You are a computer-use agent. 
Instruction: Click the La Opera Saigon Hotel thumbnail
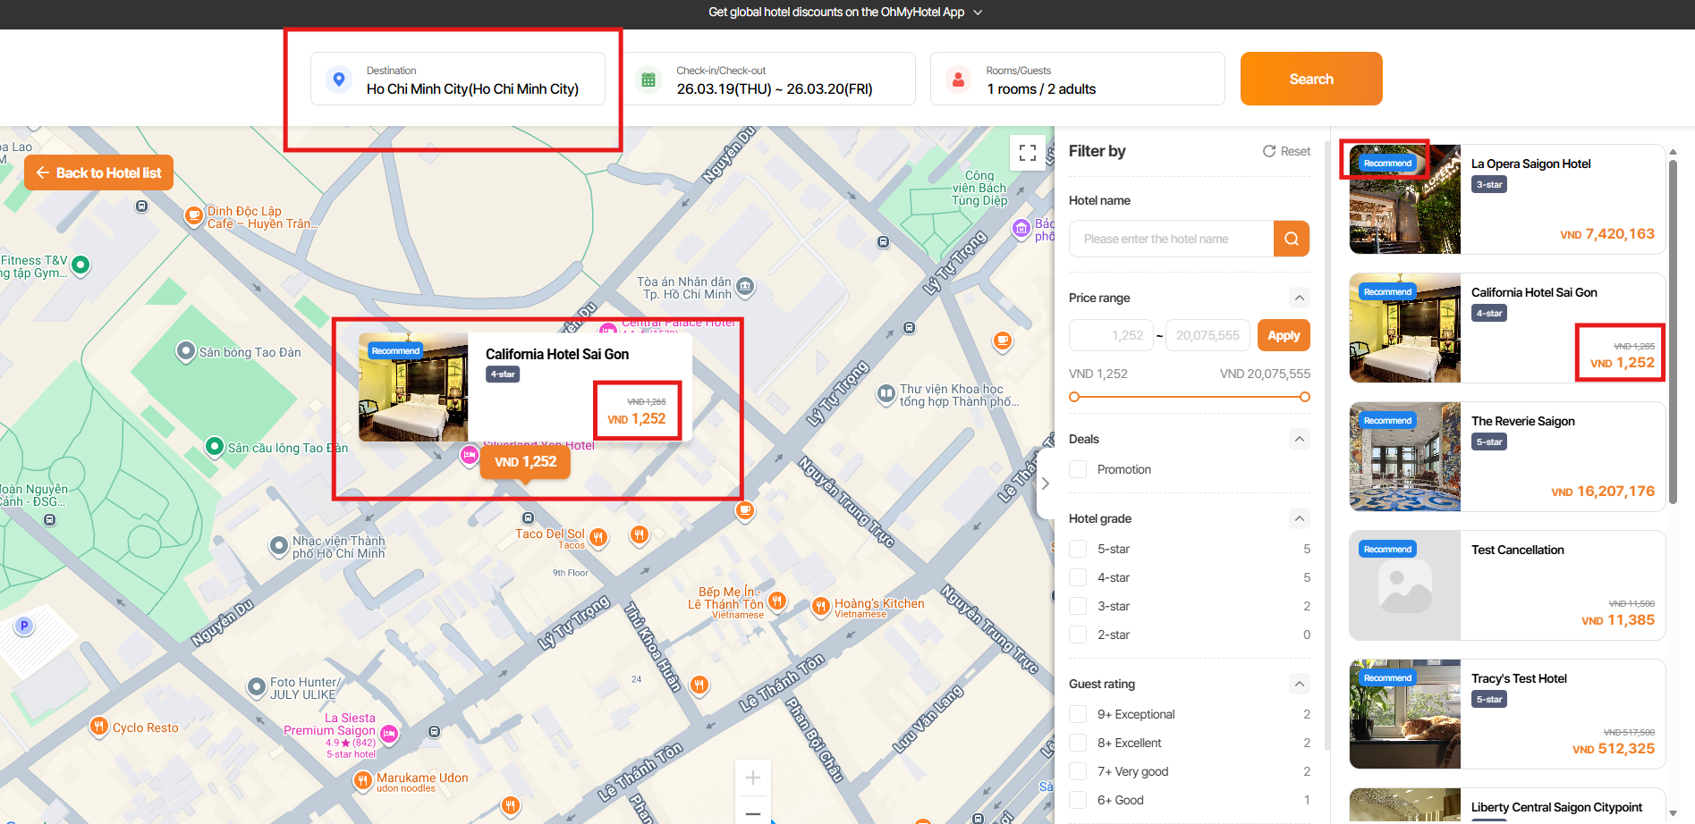1405,199
